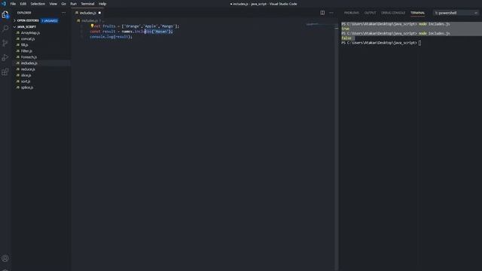
Task: Open Explorer views and more actions ellipsis
Action: [63, 13]
